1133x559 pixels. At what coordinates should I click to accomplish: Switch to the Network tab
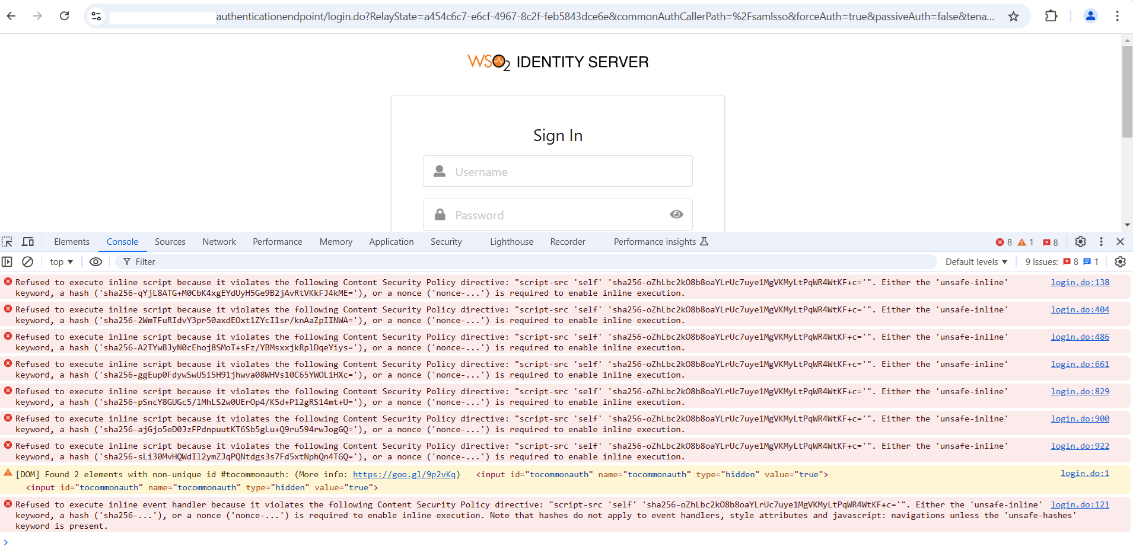click(219, 241)
